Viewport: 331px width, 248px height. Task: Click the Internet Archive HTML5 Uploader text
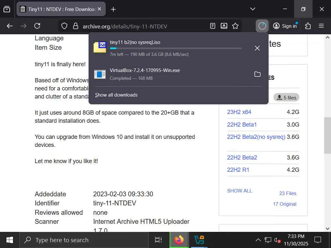[x=141, y=222]
